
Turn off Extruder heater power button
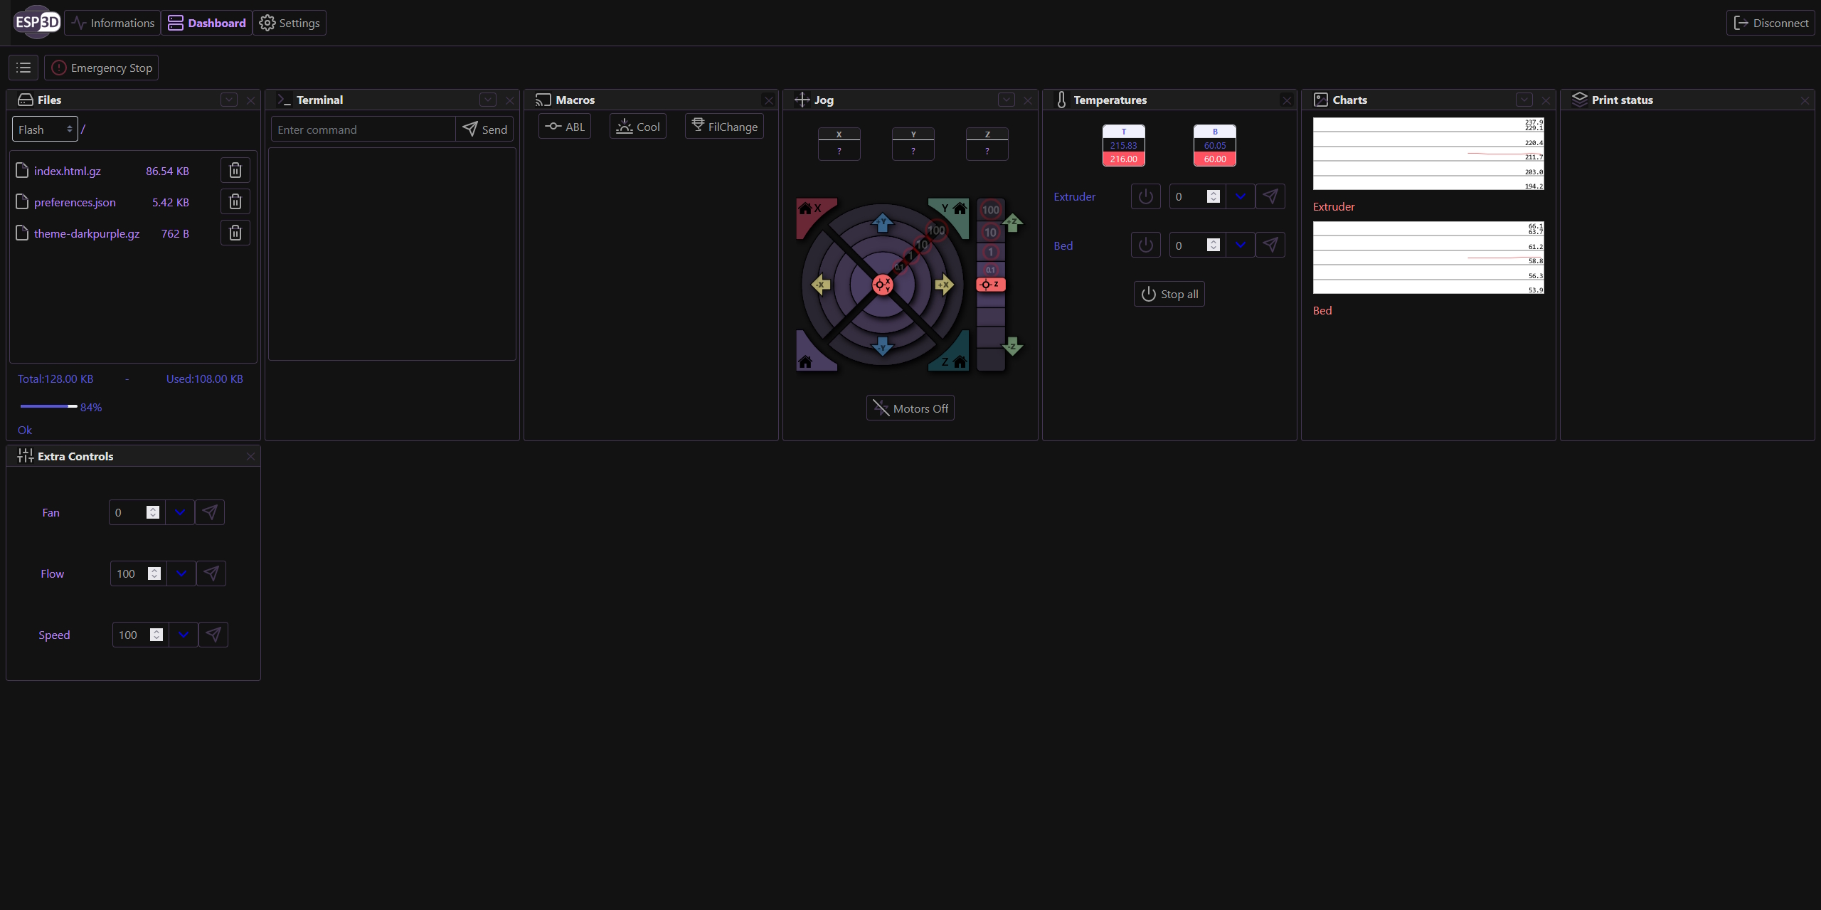(1145, 196)
